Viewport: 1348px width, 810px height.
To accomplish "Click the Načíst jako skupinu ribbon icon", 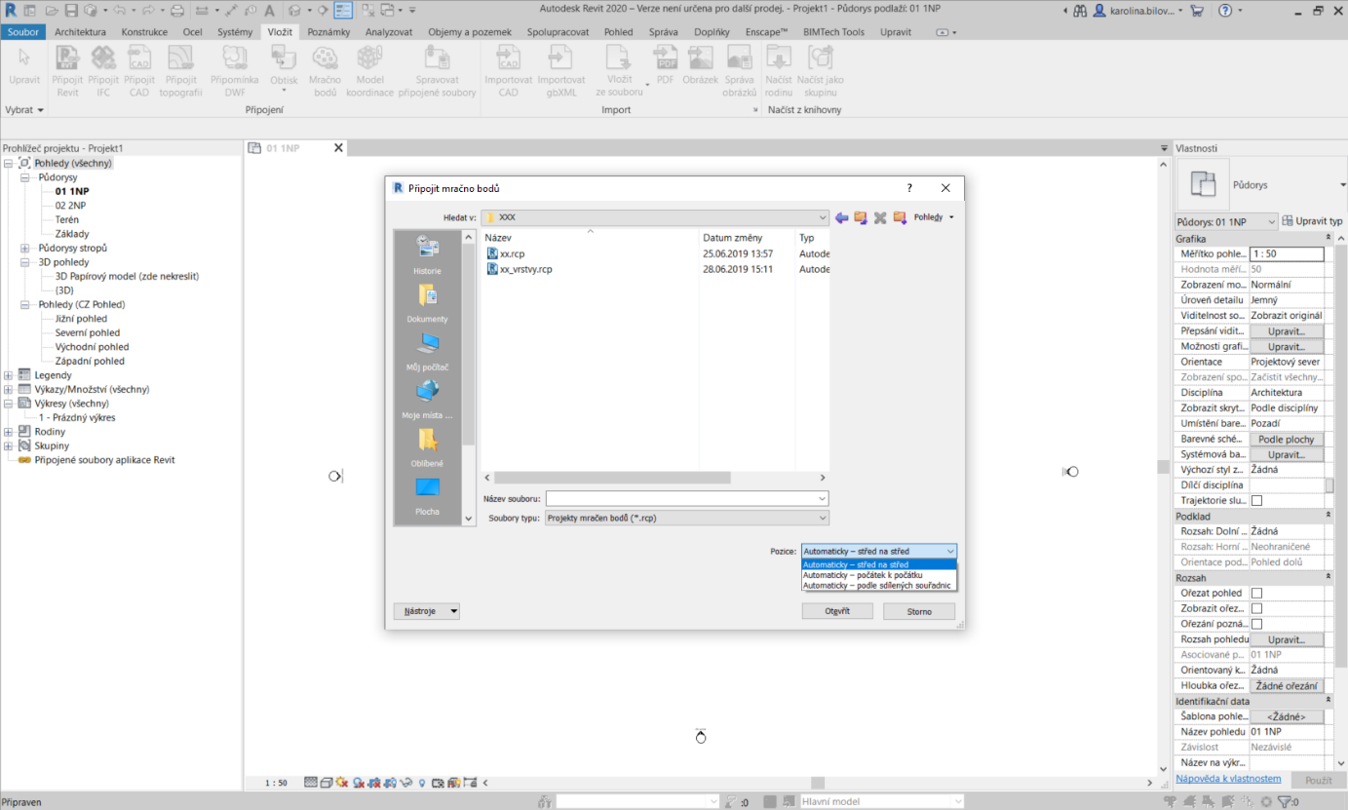I will click(821, 72).
